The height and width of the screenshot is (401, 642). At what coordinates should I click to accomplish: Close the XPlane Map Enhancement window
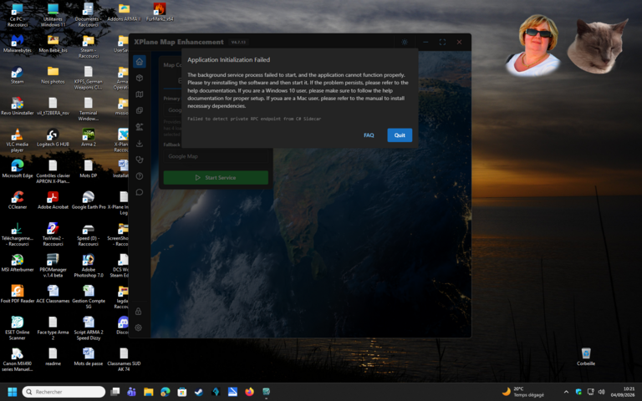(x=459, y=42)
